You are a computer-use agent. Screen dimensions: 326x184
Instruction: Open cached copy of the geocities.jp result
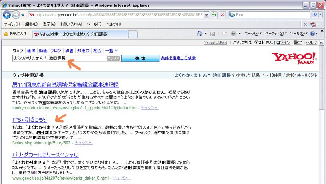pyautogui.click(x=122, y=178)
